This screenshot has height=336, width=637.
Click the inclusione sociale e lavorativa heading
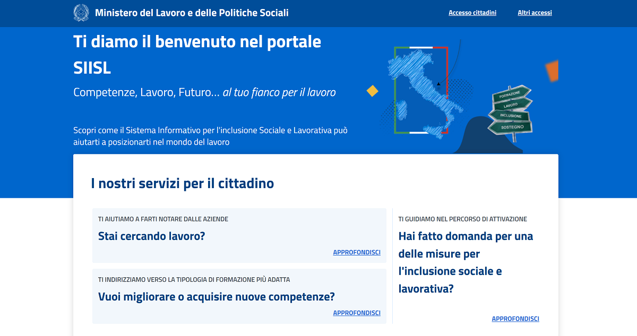(x=466, y=262)
